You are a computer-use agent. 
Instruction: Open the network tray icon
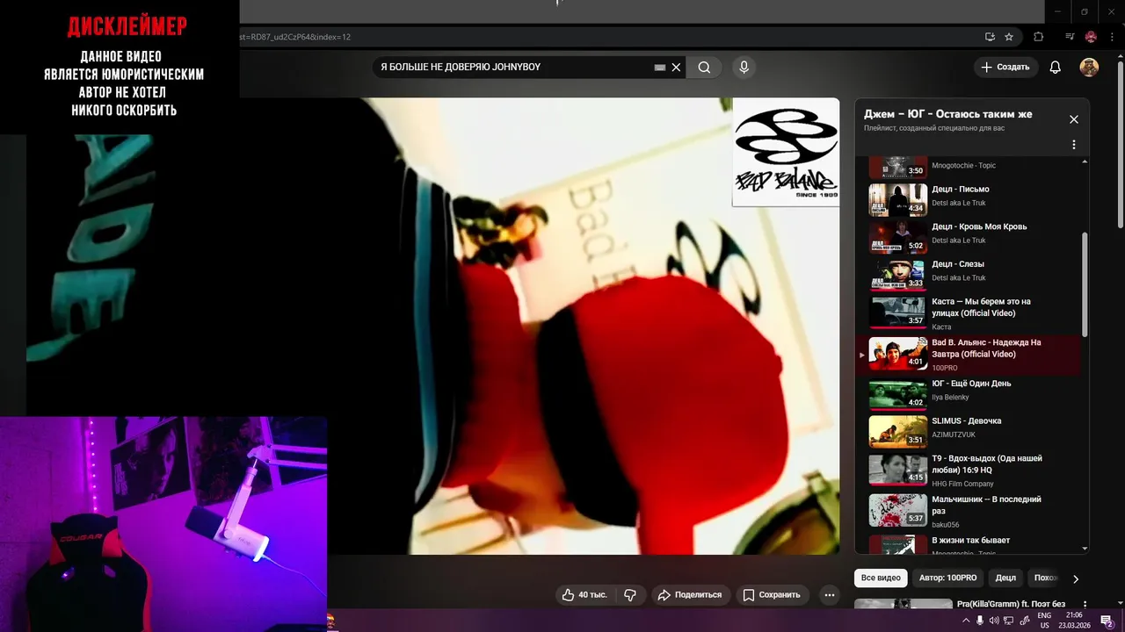click(x=1009, y=621)
